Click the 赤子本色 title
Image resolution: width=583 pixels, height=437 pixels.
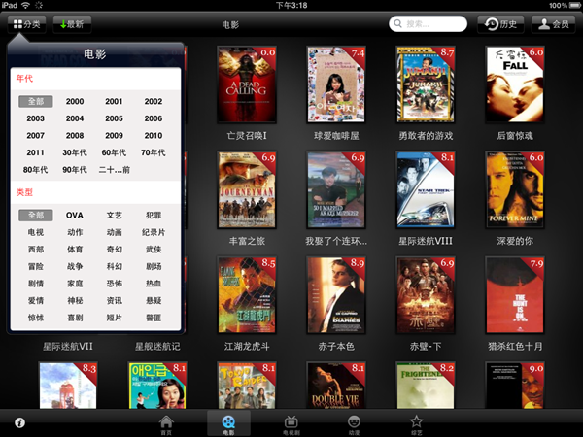point(336,347)
